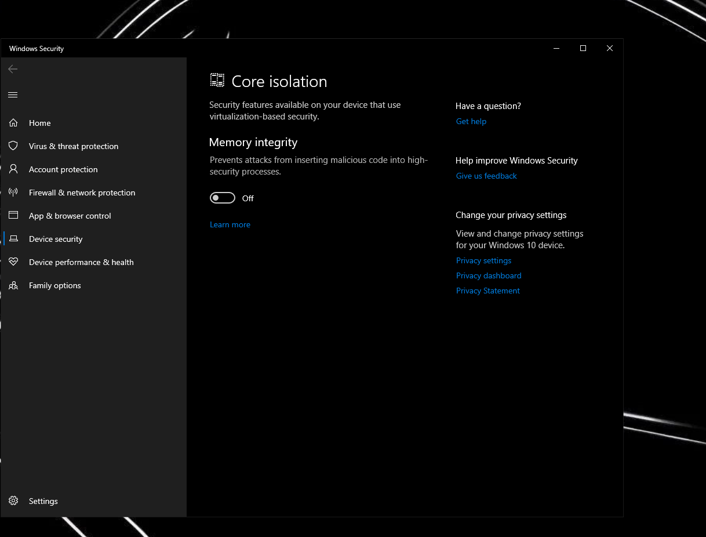Click the Device security laptop icon
Screen dimensions: 706x537
click(13, 239)
